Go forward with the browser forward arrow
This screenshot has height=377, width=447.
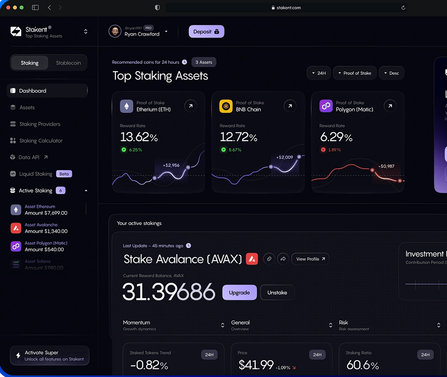coord(60,7)
